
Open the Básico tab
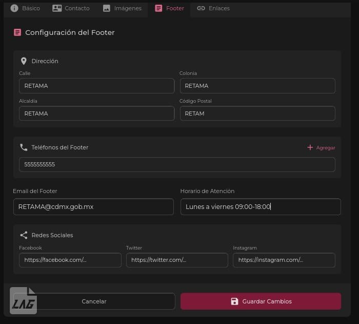(25, 8)
